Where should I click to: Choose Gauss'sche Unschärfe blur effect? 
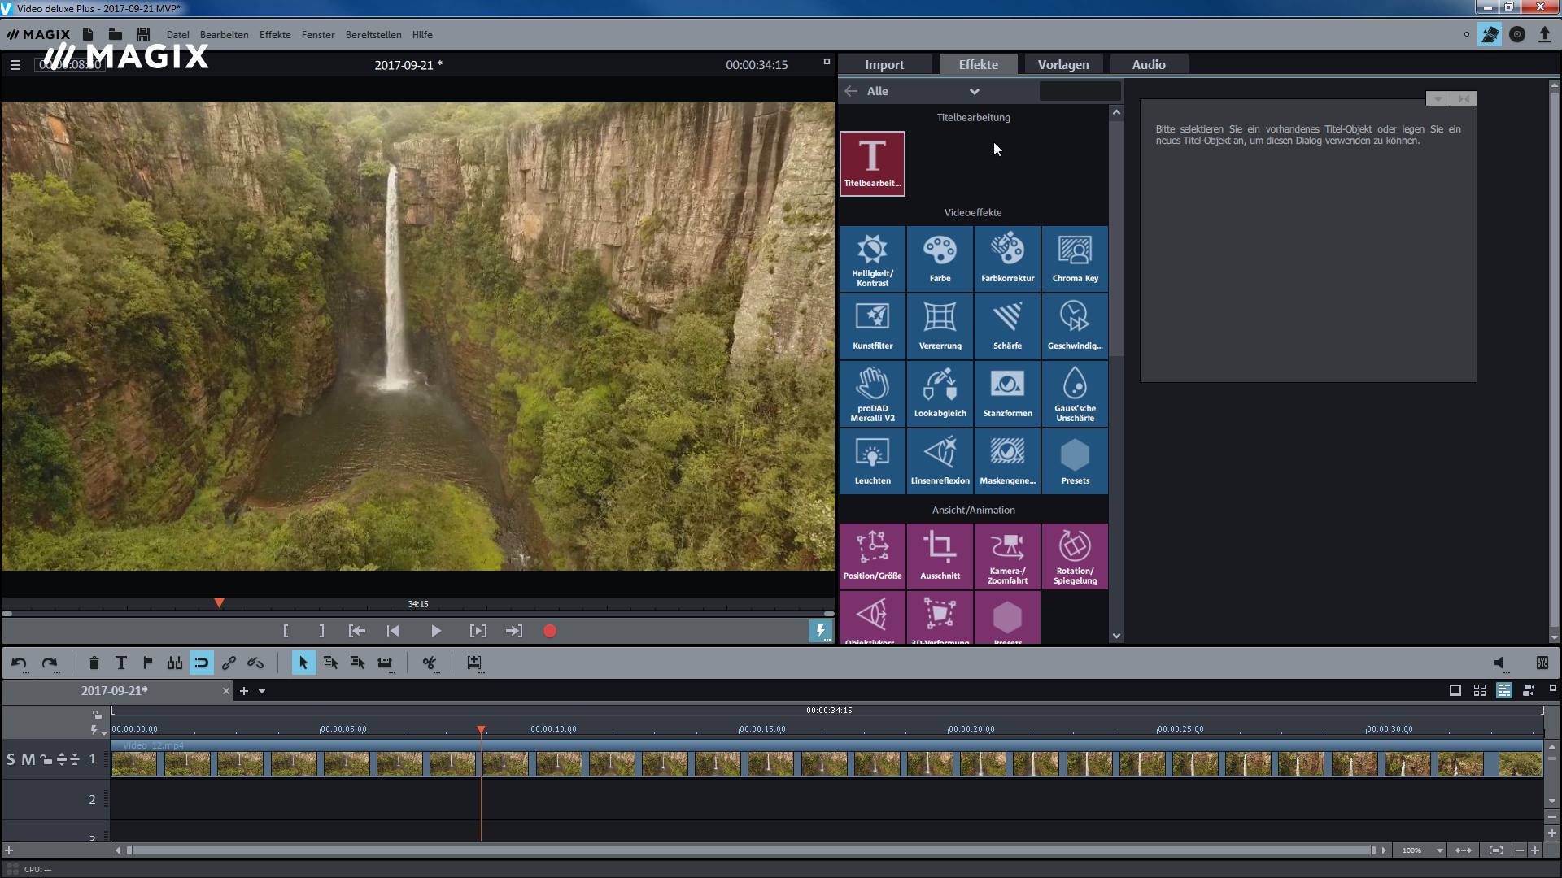(x=1075, y=394)
